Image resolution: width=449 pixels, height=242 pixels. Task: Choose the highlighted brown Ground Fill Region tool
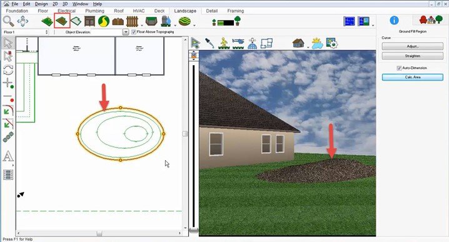click(x=62, y=21)
